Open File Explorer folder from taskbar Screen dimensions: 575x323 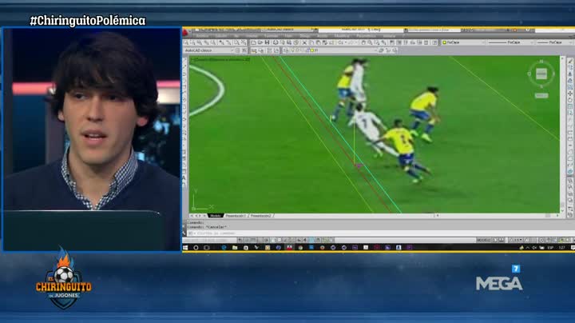tap(235, 248)
